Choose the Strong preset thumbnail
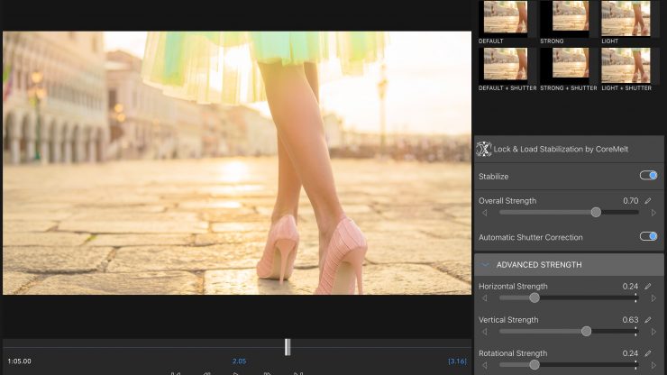Viewport: 667px width, 375px height. click(565, 17)
